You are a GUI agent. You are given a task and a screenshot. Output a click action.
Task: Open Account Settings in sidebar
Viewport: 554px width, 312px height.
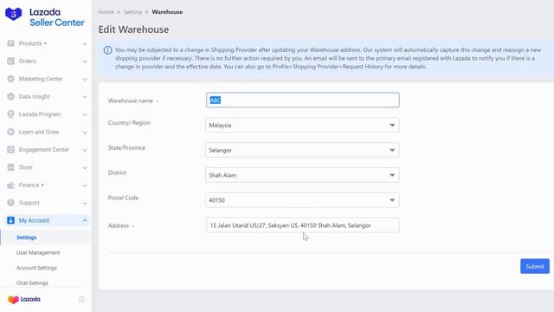36,268
